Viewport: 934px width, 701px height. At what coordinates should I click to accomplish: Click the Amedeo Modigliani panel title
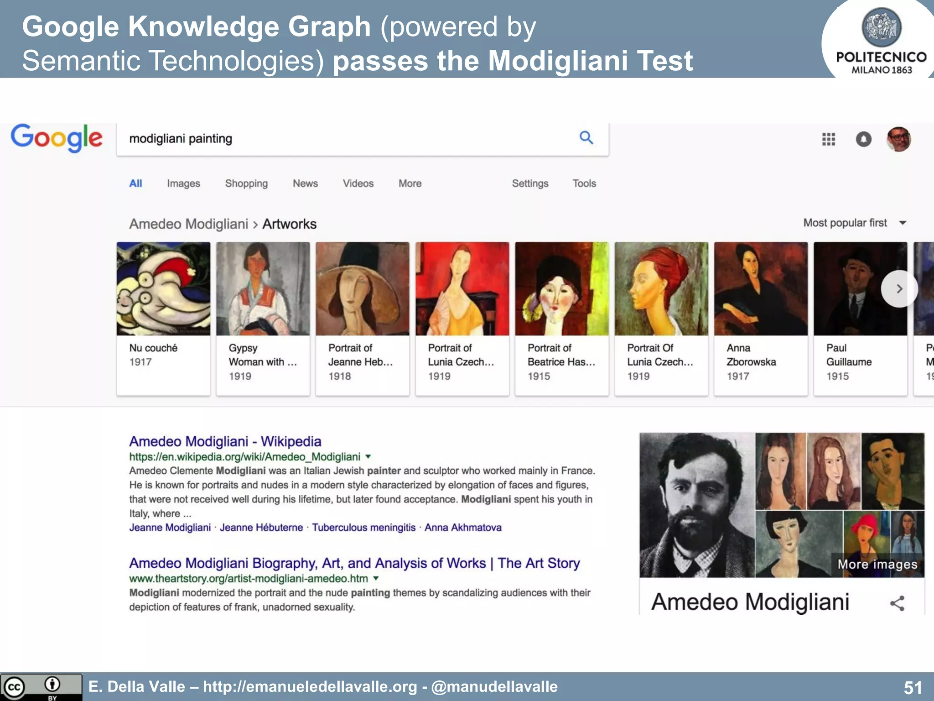750,602
